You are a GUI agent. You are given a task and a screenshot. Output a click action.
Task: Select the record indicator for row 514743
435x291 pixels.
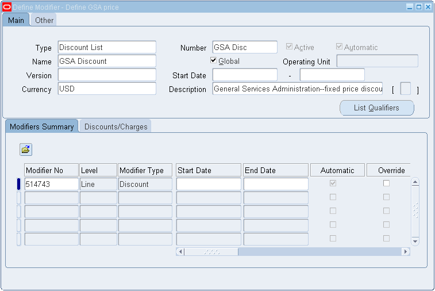(x=18, y=184)
